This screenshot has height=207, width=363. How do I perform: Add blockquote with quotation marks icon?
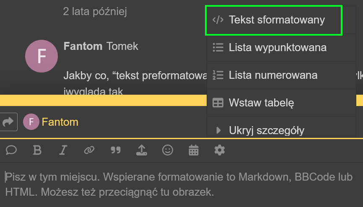click(x=115, y=150)
